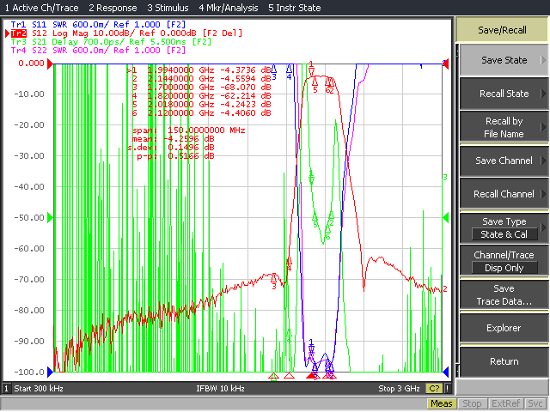The width and height of the screenshot is (550, 412).
Task: Expand Recall by File Name submenu
Action: [504, 127]
